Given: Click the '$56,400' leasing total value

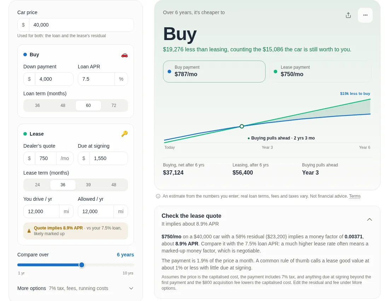Looking at the screenshot, I should pos(243,172).
